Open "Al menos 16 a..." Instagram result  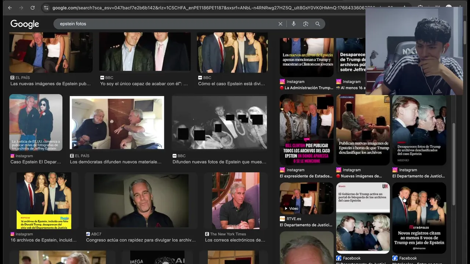tap(351, 88)
